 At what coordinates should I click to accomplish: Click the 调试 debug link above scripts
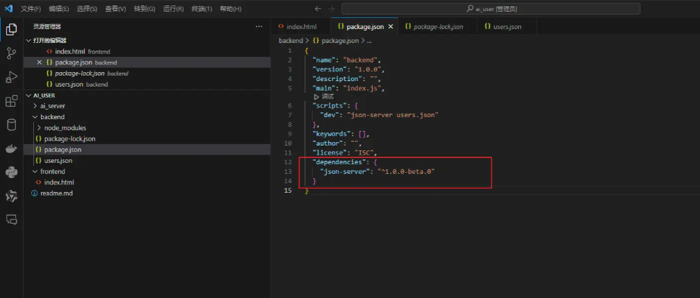(324, 96)
